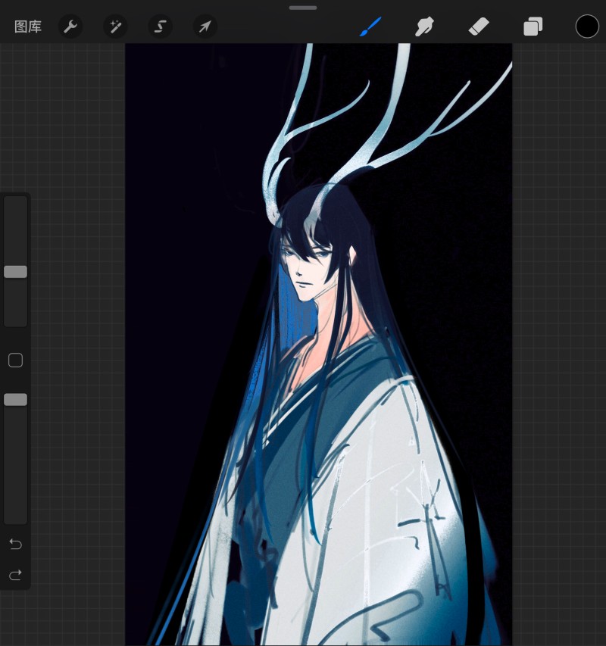
Task: Tap the grabber handle at top of screen
Action: pos(303,8)
